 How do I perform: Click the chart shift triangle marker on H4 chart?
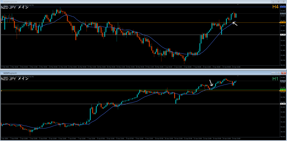click(x=238, y=5)
